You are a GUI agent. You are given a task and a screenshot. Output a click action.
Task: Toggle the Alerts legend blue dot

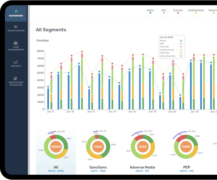click(x=150, y=13)
